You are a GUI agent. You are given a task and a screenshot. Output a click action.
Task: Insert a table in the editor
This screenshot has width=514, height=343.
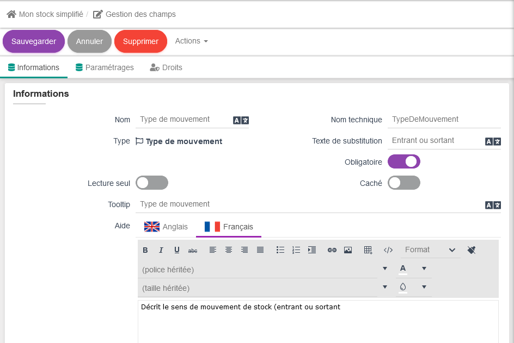pyautogui.click(x=368, y=250)
